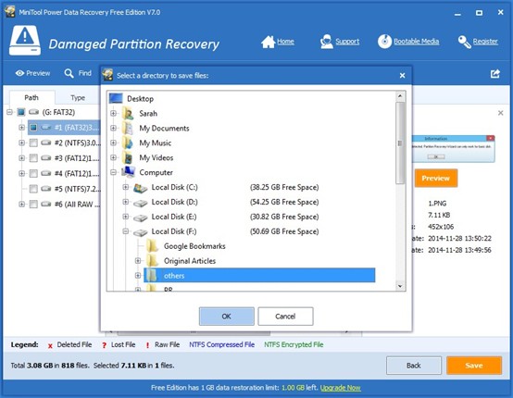Click the Upgrade Now link
Image resolution: width=513 pixels, height=398 pixels.
(x=340, y=388)
